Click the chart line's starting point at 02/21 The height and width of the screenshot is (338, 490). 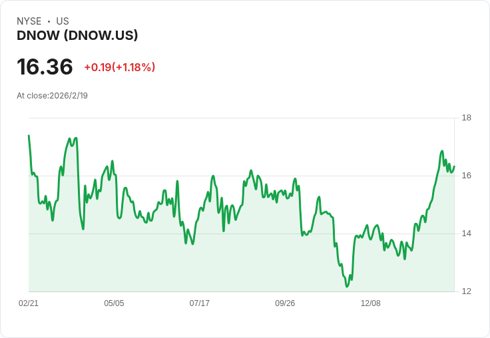pos(29,136)
